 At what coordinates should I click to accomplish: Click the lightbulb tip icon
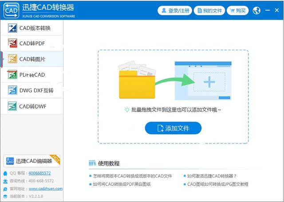(127, 109)
